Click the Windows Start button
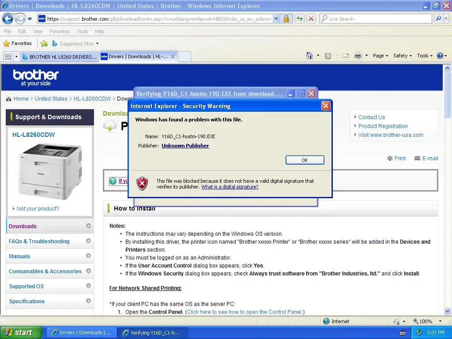The height and width of the screenshot is (339, 452). 20,332
